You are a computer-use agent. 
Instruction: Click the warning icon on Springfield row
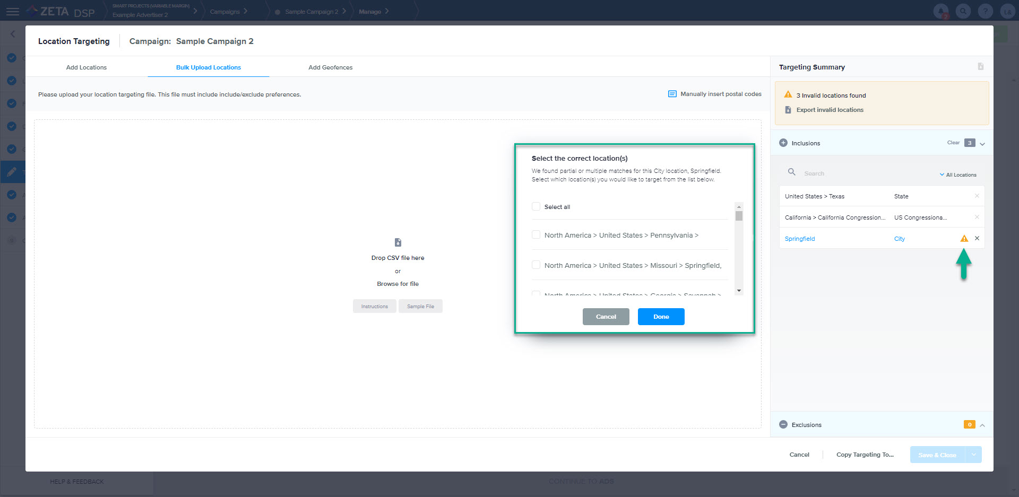(964, 239)
